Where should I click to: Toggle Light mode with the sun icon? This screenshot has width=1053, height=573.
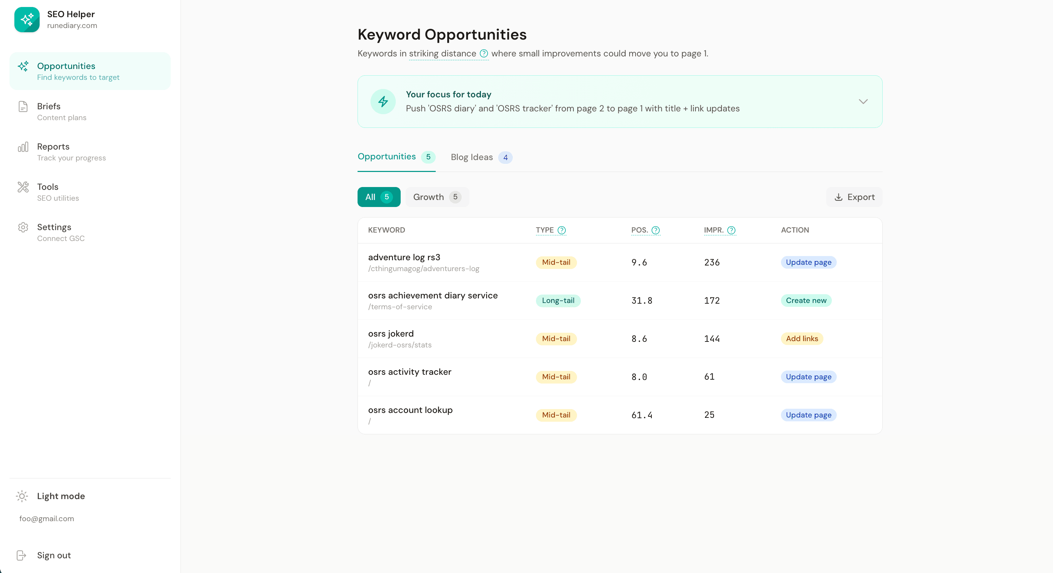pos(22,496)
